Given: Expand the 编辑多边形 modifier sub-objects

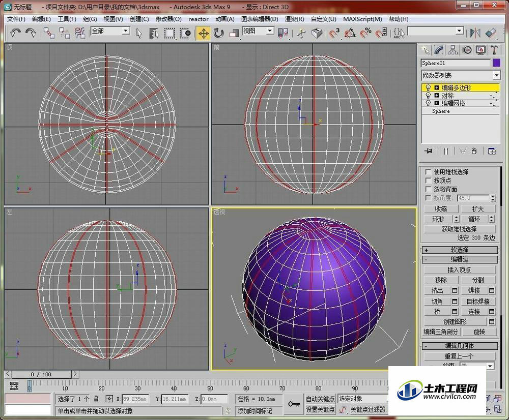Looking at the screenshot, I should click(x=437, y=87).
